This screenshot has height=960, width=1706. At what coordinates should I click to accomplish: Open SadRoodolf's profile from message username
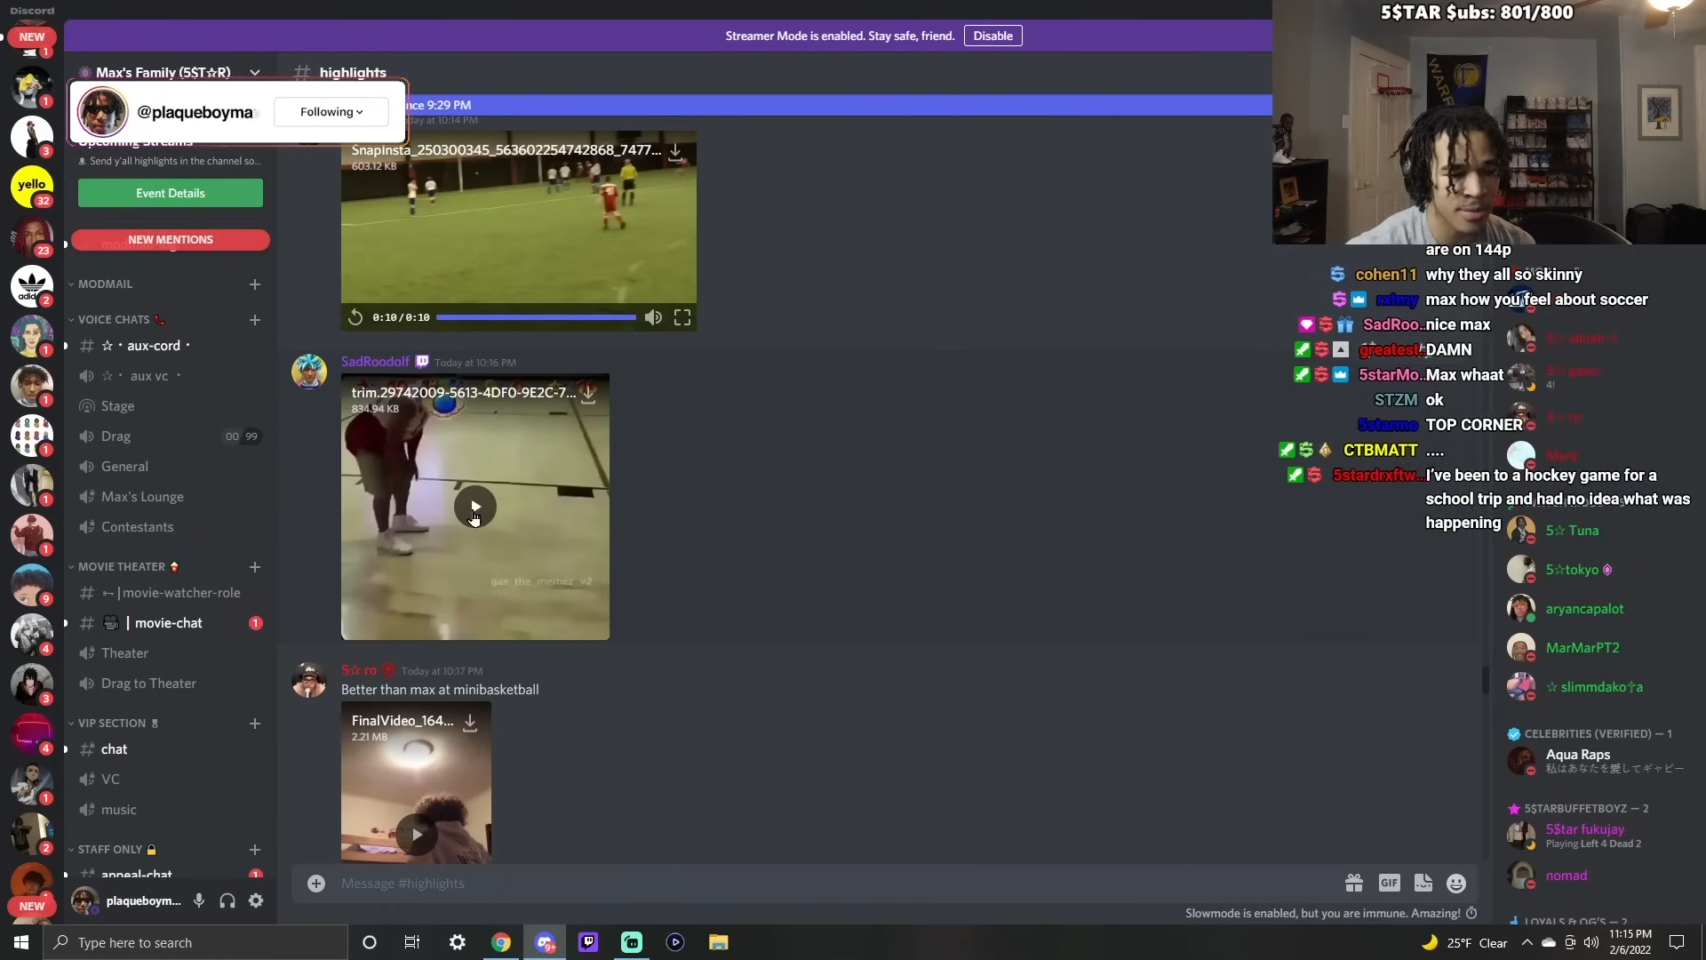375,362
